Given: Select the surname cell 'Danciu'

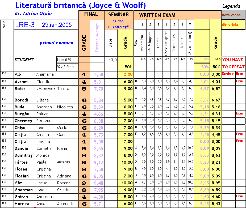Looking at the screenshot, I should click(21, 148).
